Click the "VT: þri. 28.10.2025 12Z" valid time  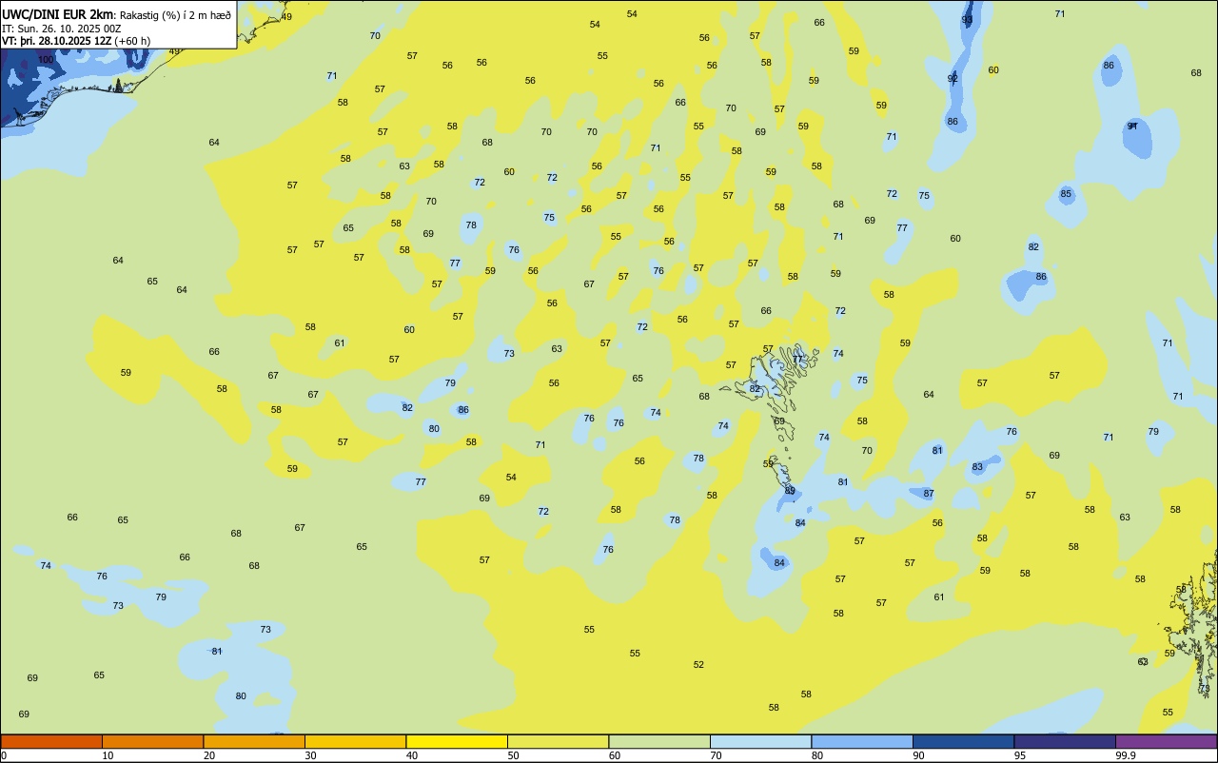[56, 41]
